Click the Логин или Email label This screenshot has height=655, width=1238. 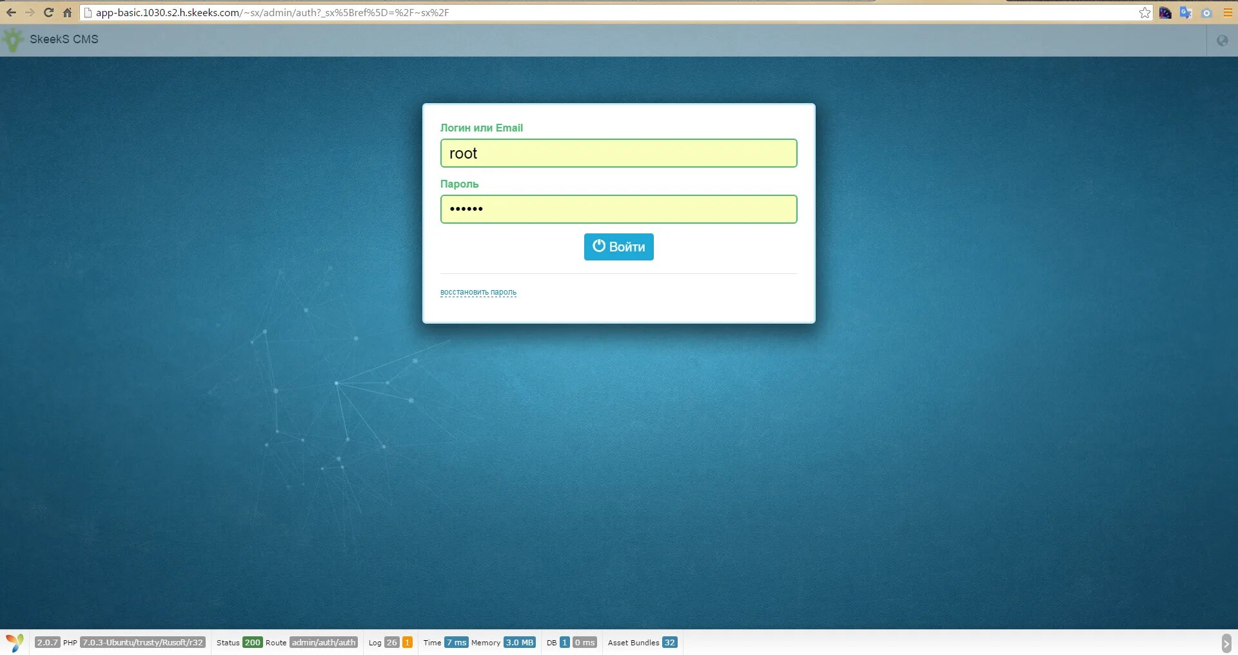coord(481,128)
